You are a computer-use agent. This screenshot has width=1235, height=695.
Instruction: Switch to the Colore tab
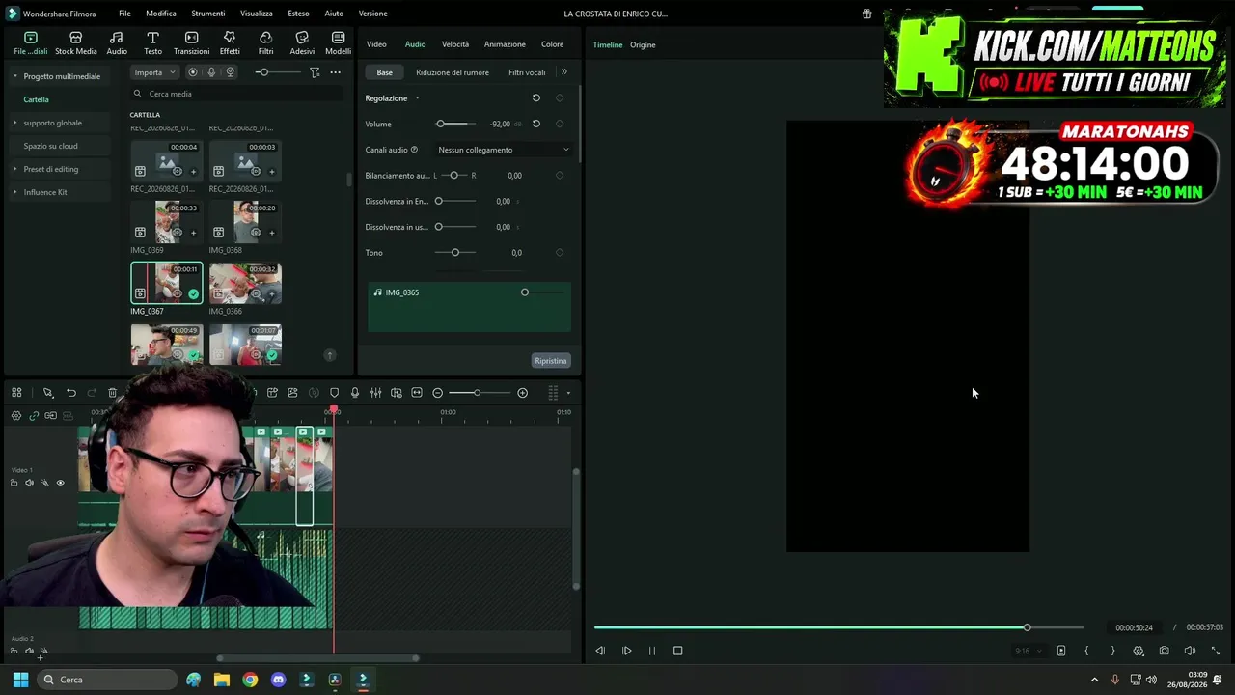552,44
